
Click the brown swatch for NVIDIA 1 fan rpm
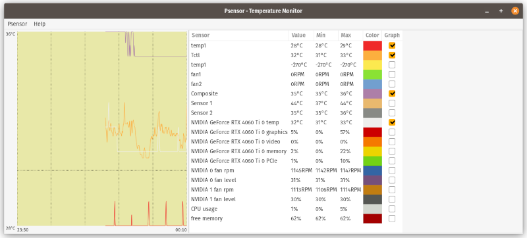(372, 190)
